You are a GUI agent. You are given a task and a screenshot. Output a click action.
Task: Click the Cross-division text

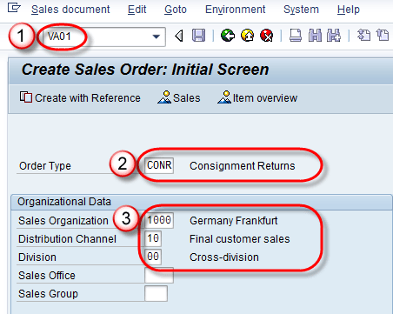224,257
